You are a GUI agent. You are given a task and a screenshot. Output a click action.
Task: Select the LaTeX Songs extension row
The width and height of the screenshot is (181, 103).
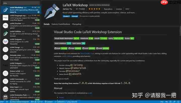click(20, 50)
